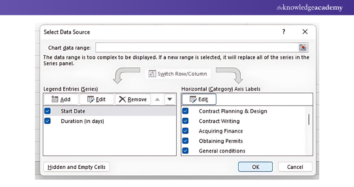The width and height of the screenshot is (354, 187).
Task: Open the dialog help question mark
Action: tap(284, 32)
